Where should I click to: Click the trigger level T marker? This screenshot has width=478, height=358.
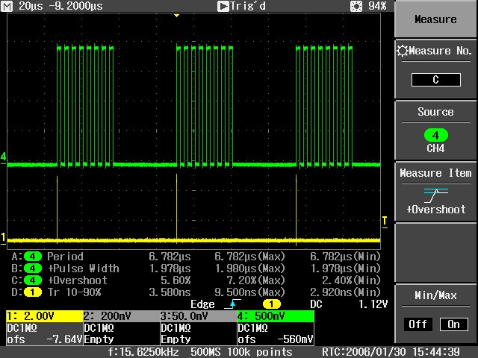385,220
